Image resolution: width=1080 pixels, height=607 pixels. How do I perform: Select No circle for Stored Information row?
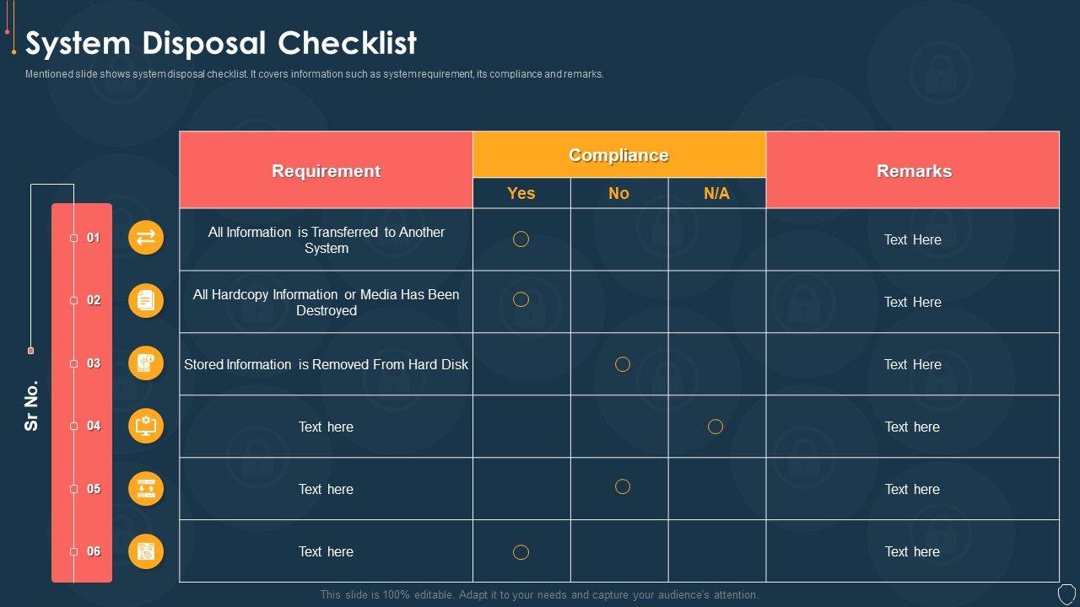point(623,364)
